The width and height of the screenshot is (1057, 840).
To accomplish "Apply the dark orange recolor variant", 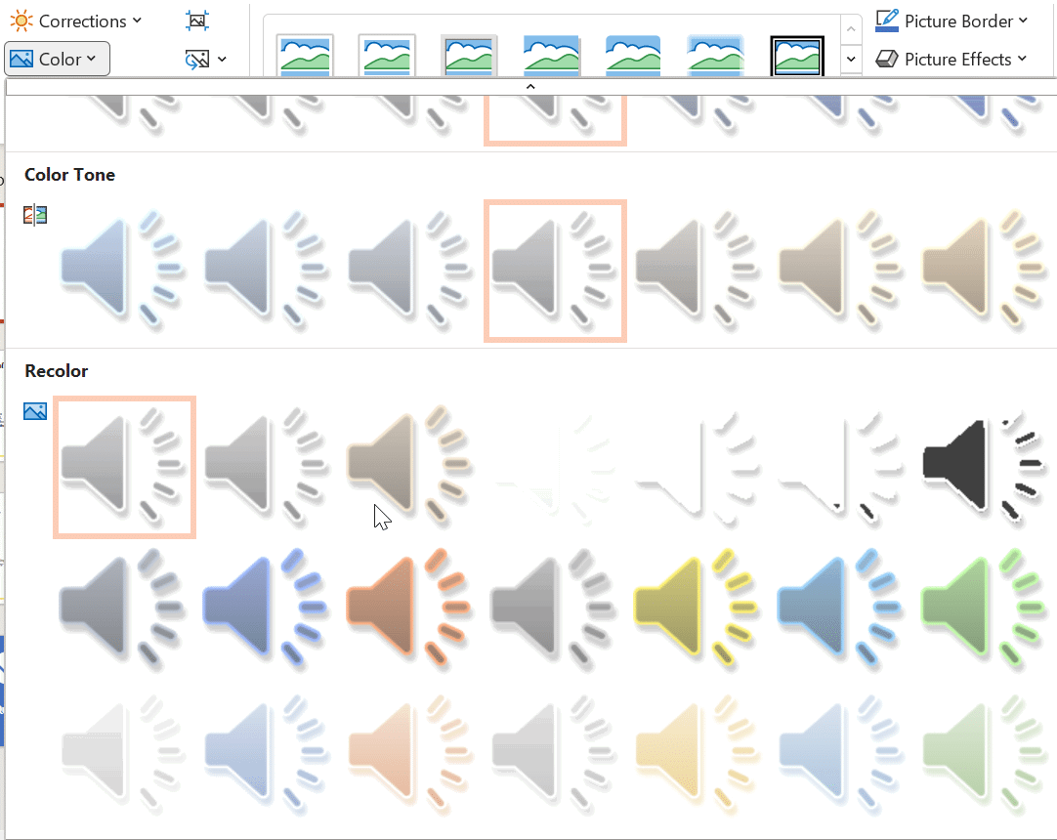I will click(x=411, y=606).
